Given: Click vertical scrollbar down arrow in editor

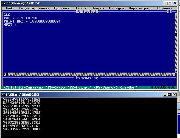Looking at the screenshot, I should pyautogui.click(x=176, y=71).
